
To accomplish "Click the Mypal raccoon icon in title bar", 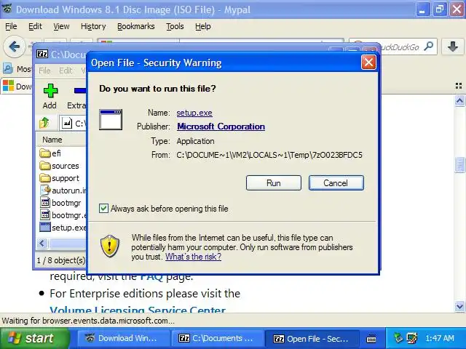I will coord(7,9).
